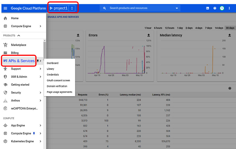Open the help question mark icon

pos(215,8)
